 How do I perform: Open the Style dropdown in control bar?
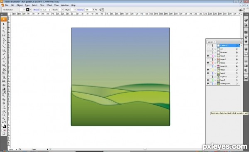coord(75,10)
